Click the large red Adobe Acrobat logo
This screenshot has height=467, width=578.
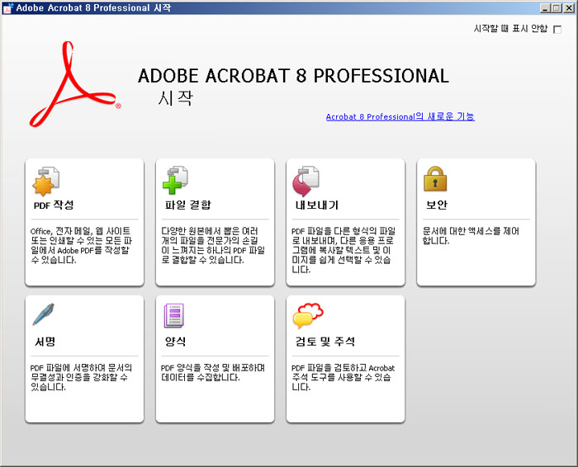[x=75, y=85]
